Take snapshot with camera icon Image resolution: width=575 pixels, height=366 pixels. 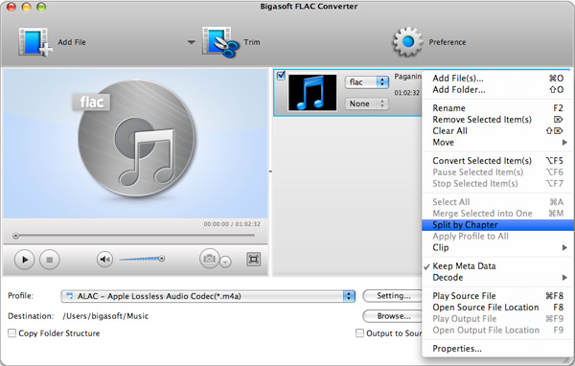coord(209,259)
